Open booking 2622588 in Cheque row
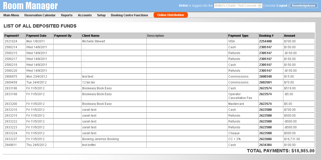 pos(265,133)
